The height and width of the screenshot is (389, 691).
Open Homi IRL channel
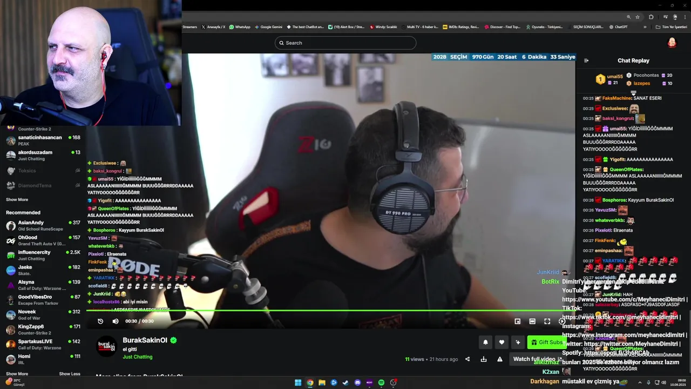point(43,359)
